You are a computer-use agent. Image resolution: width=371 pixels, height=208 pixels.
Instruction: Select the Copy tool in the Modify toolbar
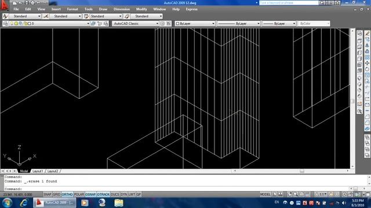[x=367, y=39]
